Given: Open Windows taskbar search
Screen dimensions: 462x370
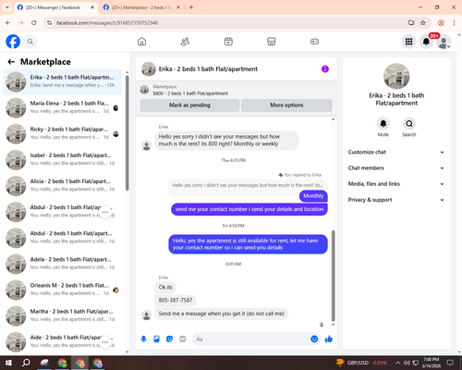Looking at the screenshot, I should pyautogui.click(x=26, y=363).
